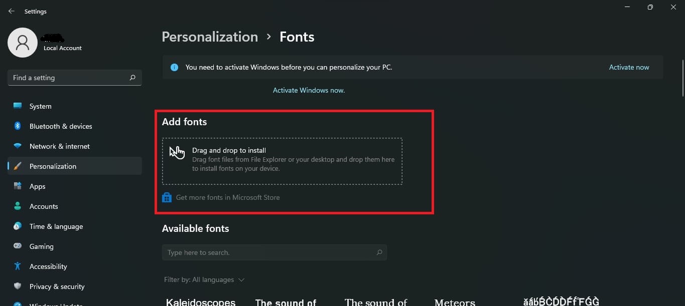This screenshot has height=306, width=685.
Task: Click the Privacy & security shield icon
Action: coord(17,286)
